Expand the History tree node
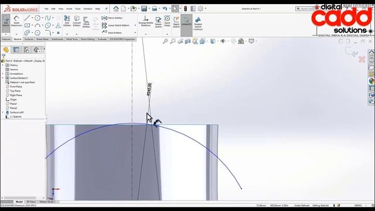The image size is (375, 211). [3, 65]
